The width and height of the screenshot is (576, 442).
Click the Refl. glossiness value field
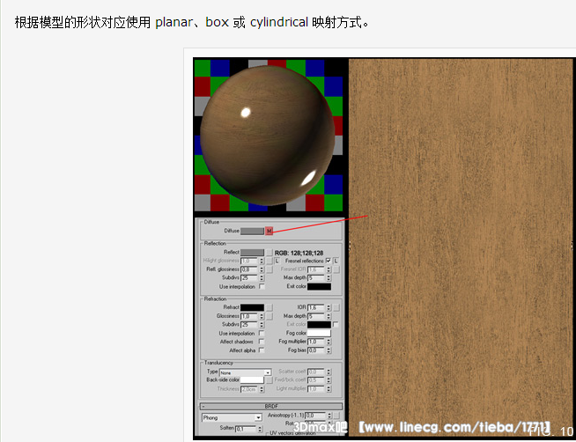point(249,269)
